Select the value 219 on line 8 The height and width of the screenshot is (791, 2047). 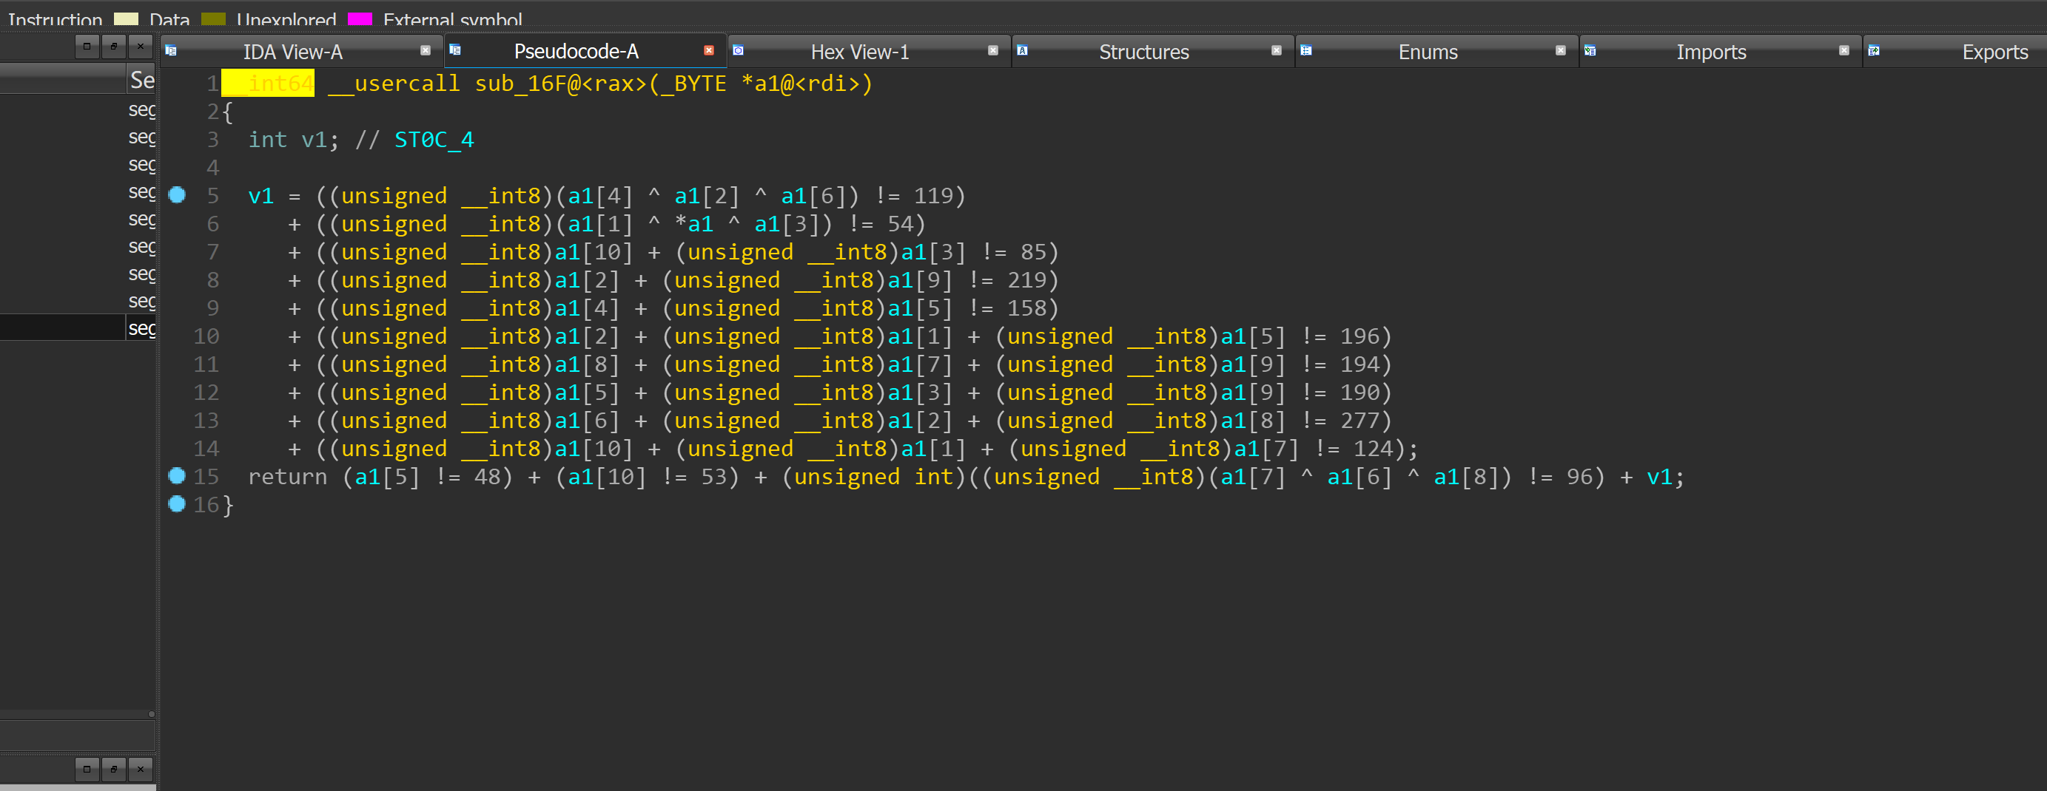(x=1026, y=280)
